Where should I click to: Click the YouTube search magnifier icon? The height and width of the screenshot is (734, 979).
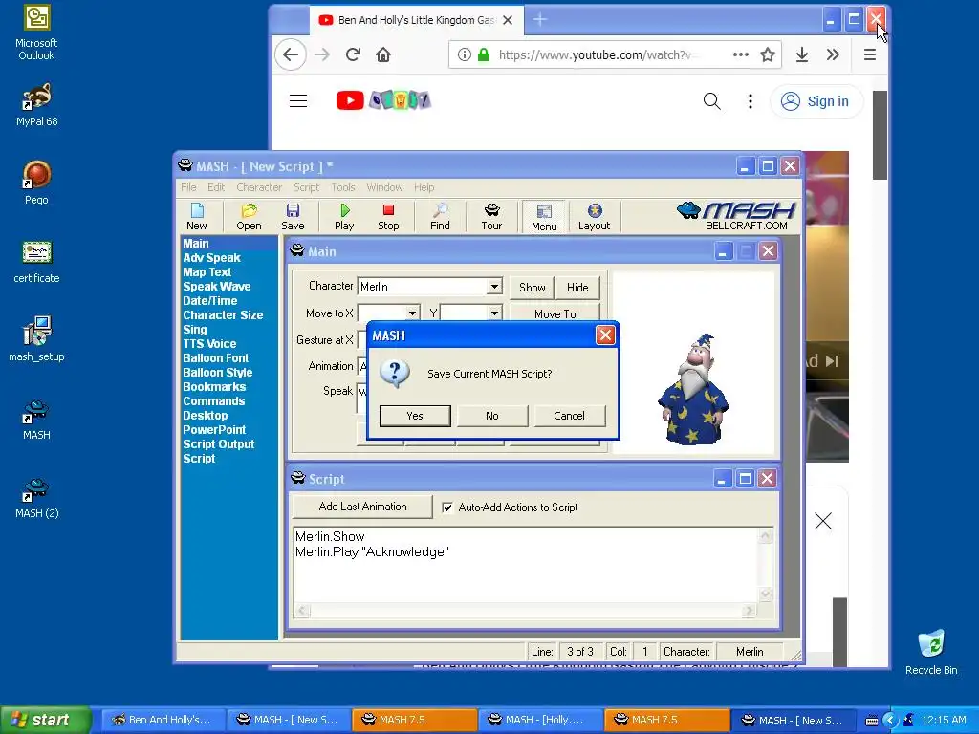pyautogui.click(x=711, y=101)
